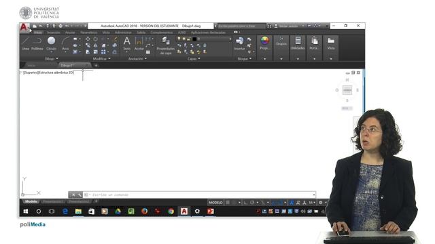Toggle MODELO space button in status bar
The width and height of the screenshot is (435, 244).
pyautogui.click(x=216, y=203)
